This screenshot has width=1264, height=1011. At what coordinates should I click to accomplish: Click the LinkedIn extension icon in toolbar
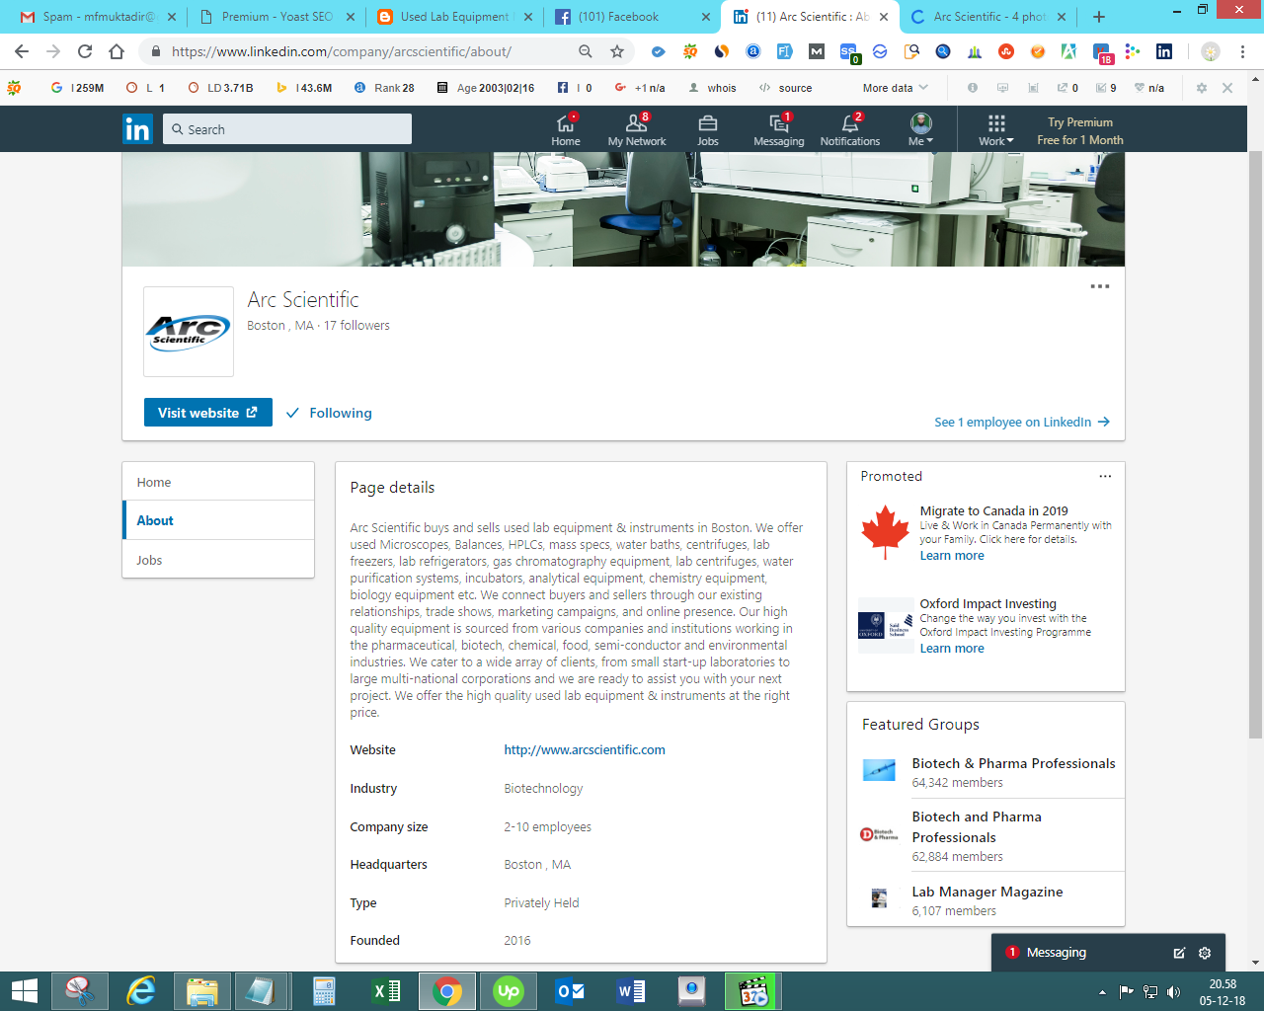click(x=1164, y=51)
